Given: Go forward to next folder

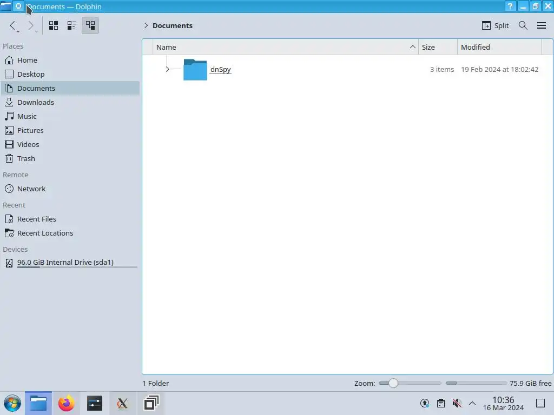Looking at the screenshot, I should pyautogui.click(x=31, y=25).
